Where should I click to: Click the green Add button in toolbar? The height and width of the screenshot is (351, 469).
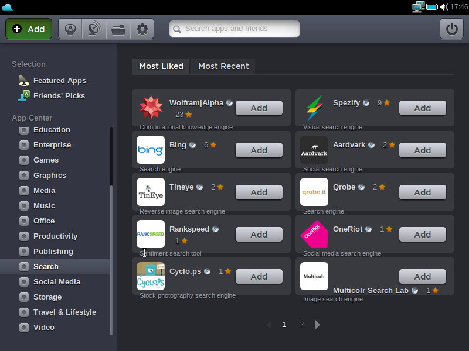29,29
